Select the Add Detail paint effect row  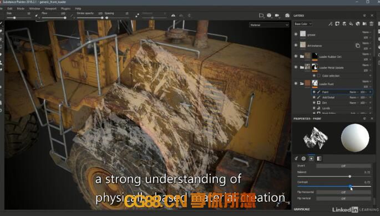[x=342, y=97]
